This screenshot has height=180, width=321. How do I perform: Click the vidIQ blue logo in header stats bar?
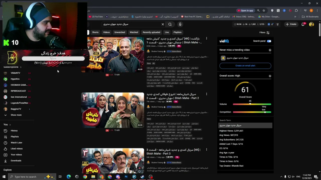point(269,24)
